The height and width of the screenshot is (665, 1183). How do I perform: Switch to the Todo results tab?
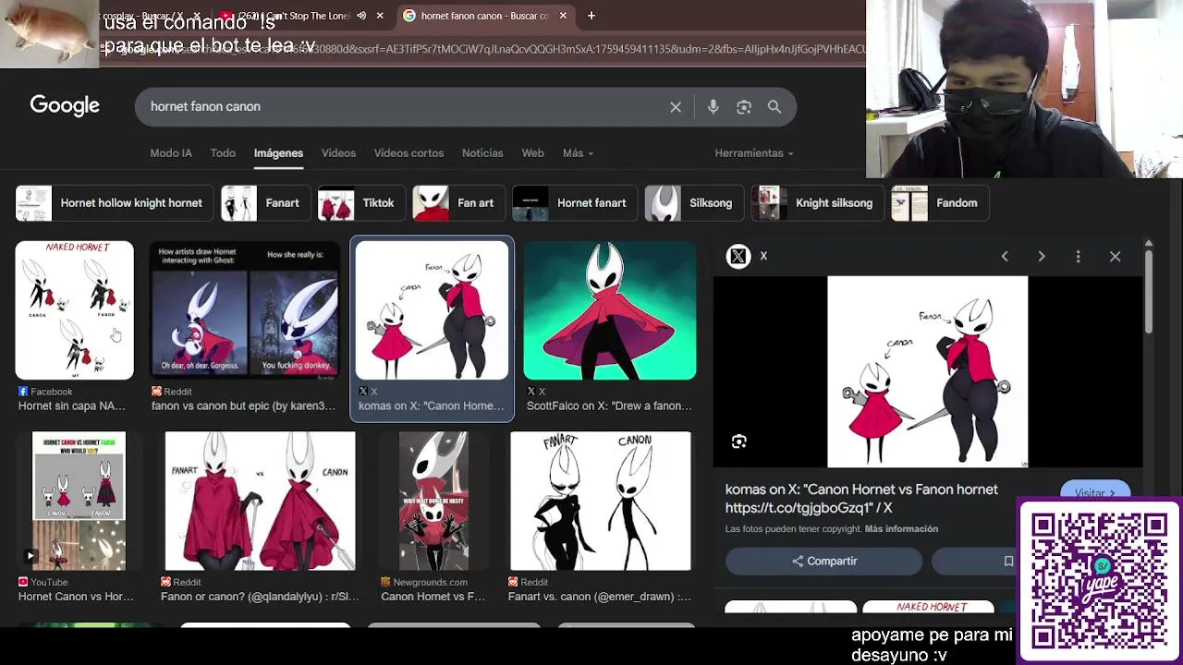point(223,153)
